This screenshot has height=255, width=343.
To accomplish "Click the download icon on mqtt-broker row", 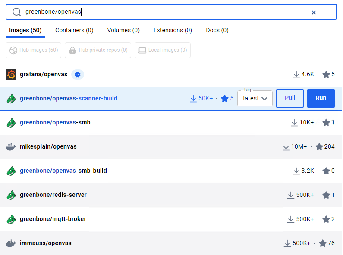I will pos(291,219).
